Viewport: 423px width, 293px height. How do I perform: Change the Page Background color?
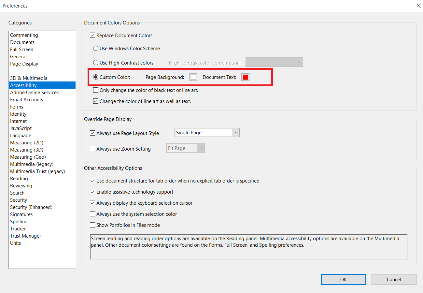coord(193,77)
